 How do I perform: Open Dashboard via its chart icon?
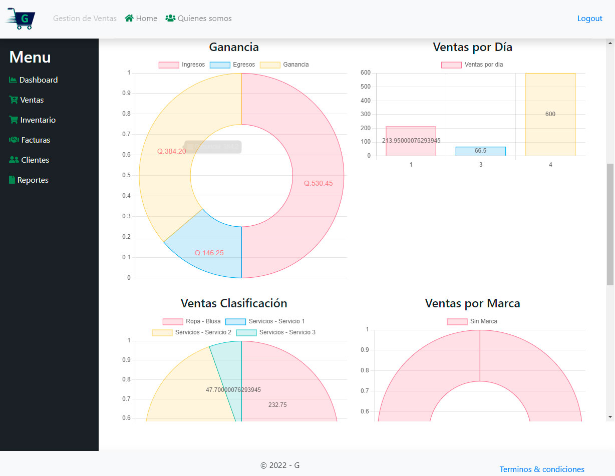(x=13, y=80)
